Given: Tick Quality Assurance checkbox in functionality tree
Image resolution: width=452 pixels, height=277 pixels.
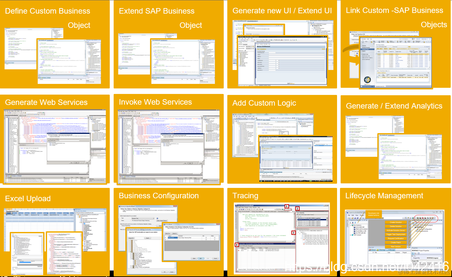Looking at the screenshot, I should click(132, 266).
